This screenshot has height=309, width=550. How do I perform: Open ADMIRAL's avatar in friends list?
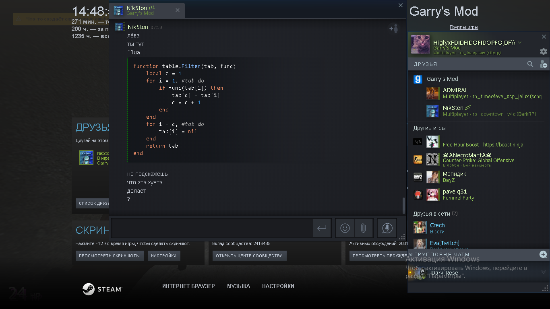(x=433, y=93)
